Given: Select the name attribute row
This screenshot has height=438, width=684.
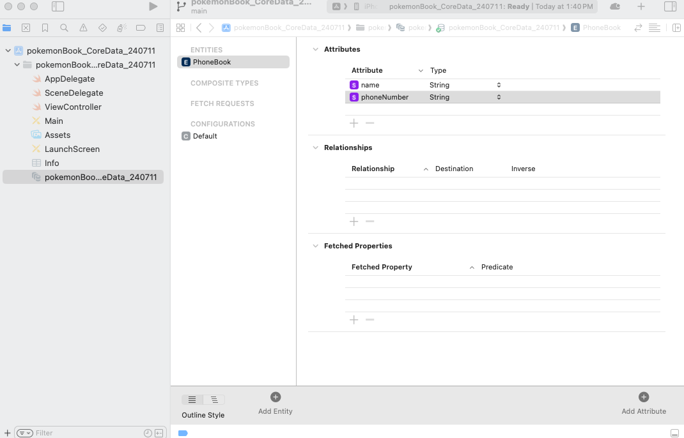Looking at the screenshot, I should click(x=502, y=85).
